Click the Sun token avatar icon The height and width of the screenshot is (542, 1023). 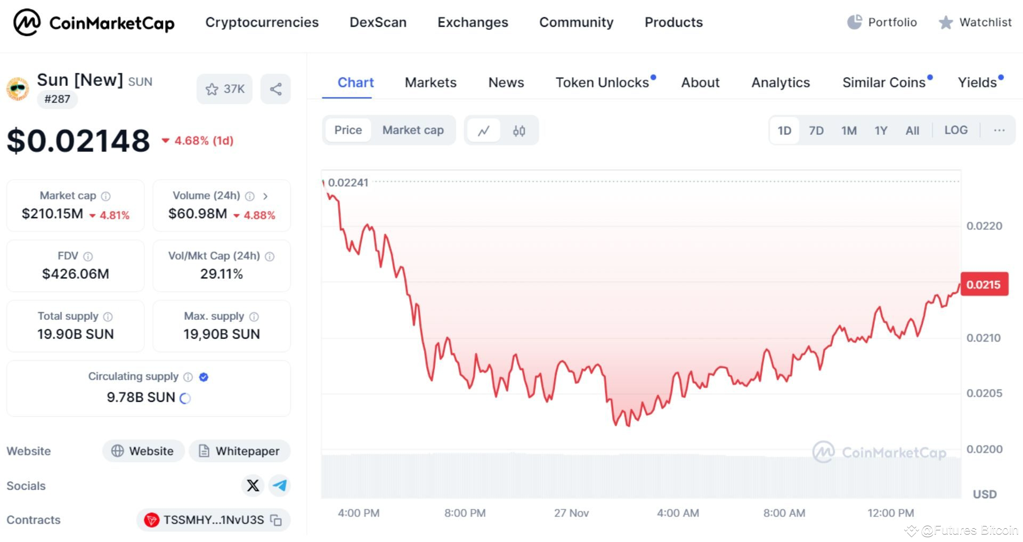click(x=18, y=88)
